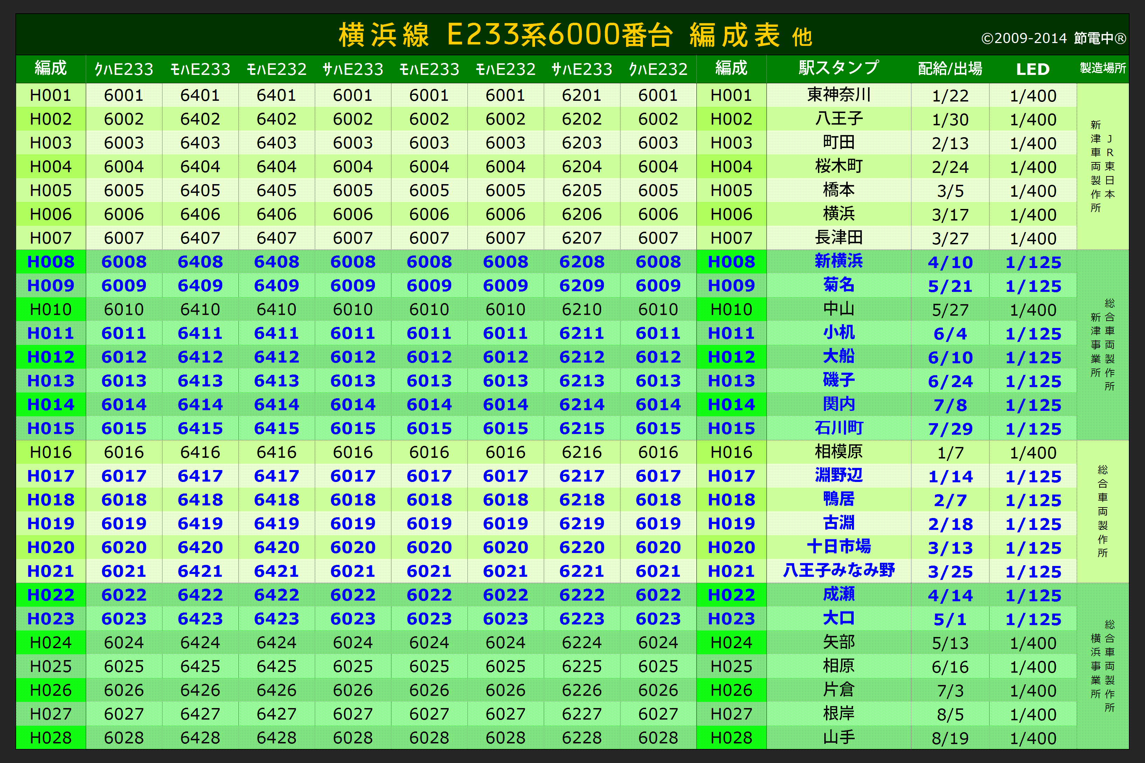Select the 相原 station cell
The width and height of the screenshot is (1145, 763).
point(838,666)
